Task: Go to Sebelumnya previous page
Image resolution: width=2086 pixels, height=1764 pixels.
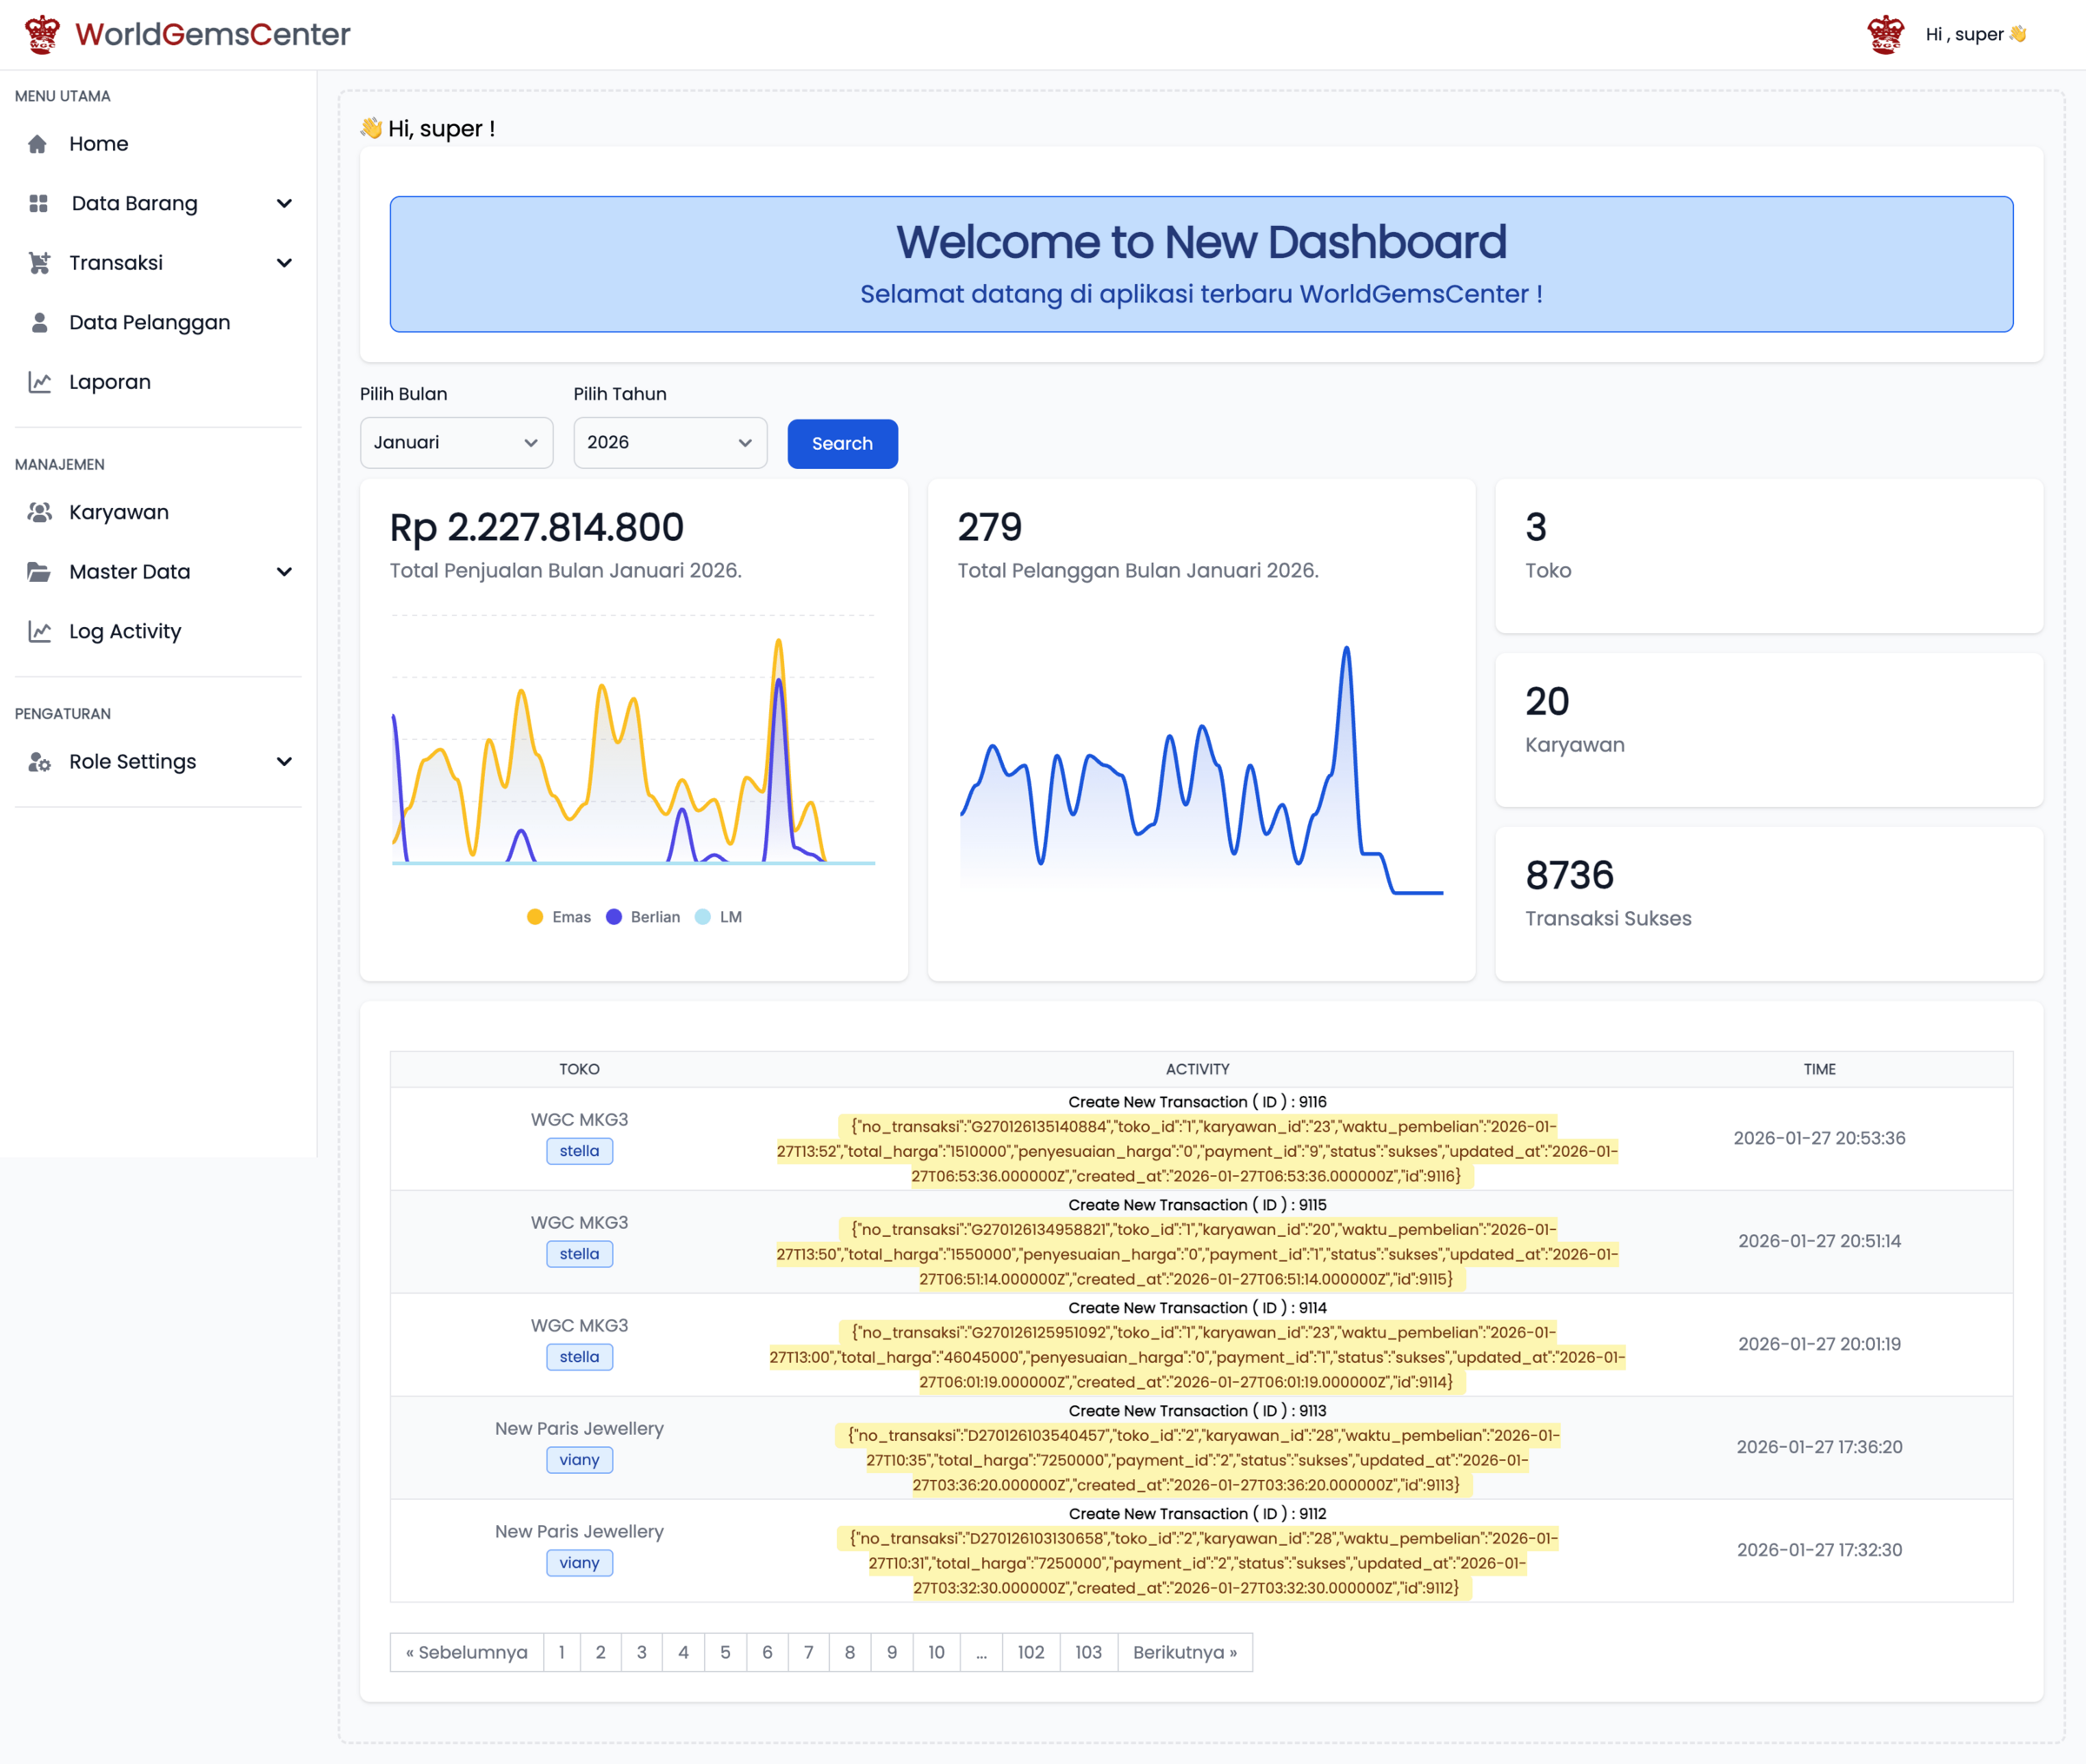Action: pyautogui.click(x=468, y=1652)
